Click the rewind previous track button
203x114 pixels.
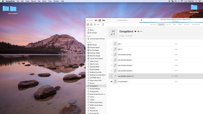tap(96, 20)
